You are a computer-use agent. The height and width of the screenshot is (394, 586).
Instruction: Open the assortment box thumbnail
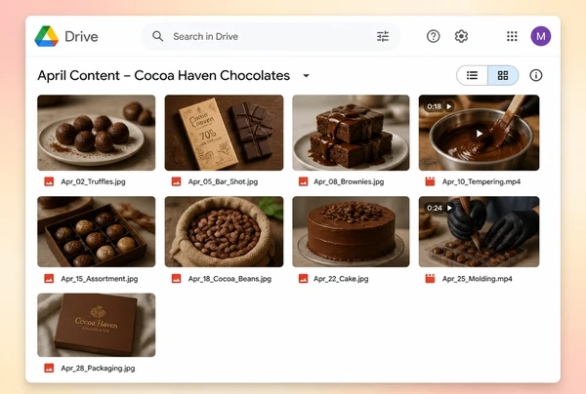[97, 232]
